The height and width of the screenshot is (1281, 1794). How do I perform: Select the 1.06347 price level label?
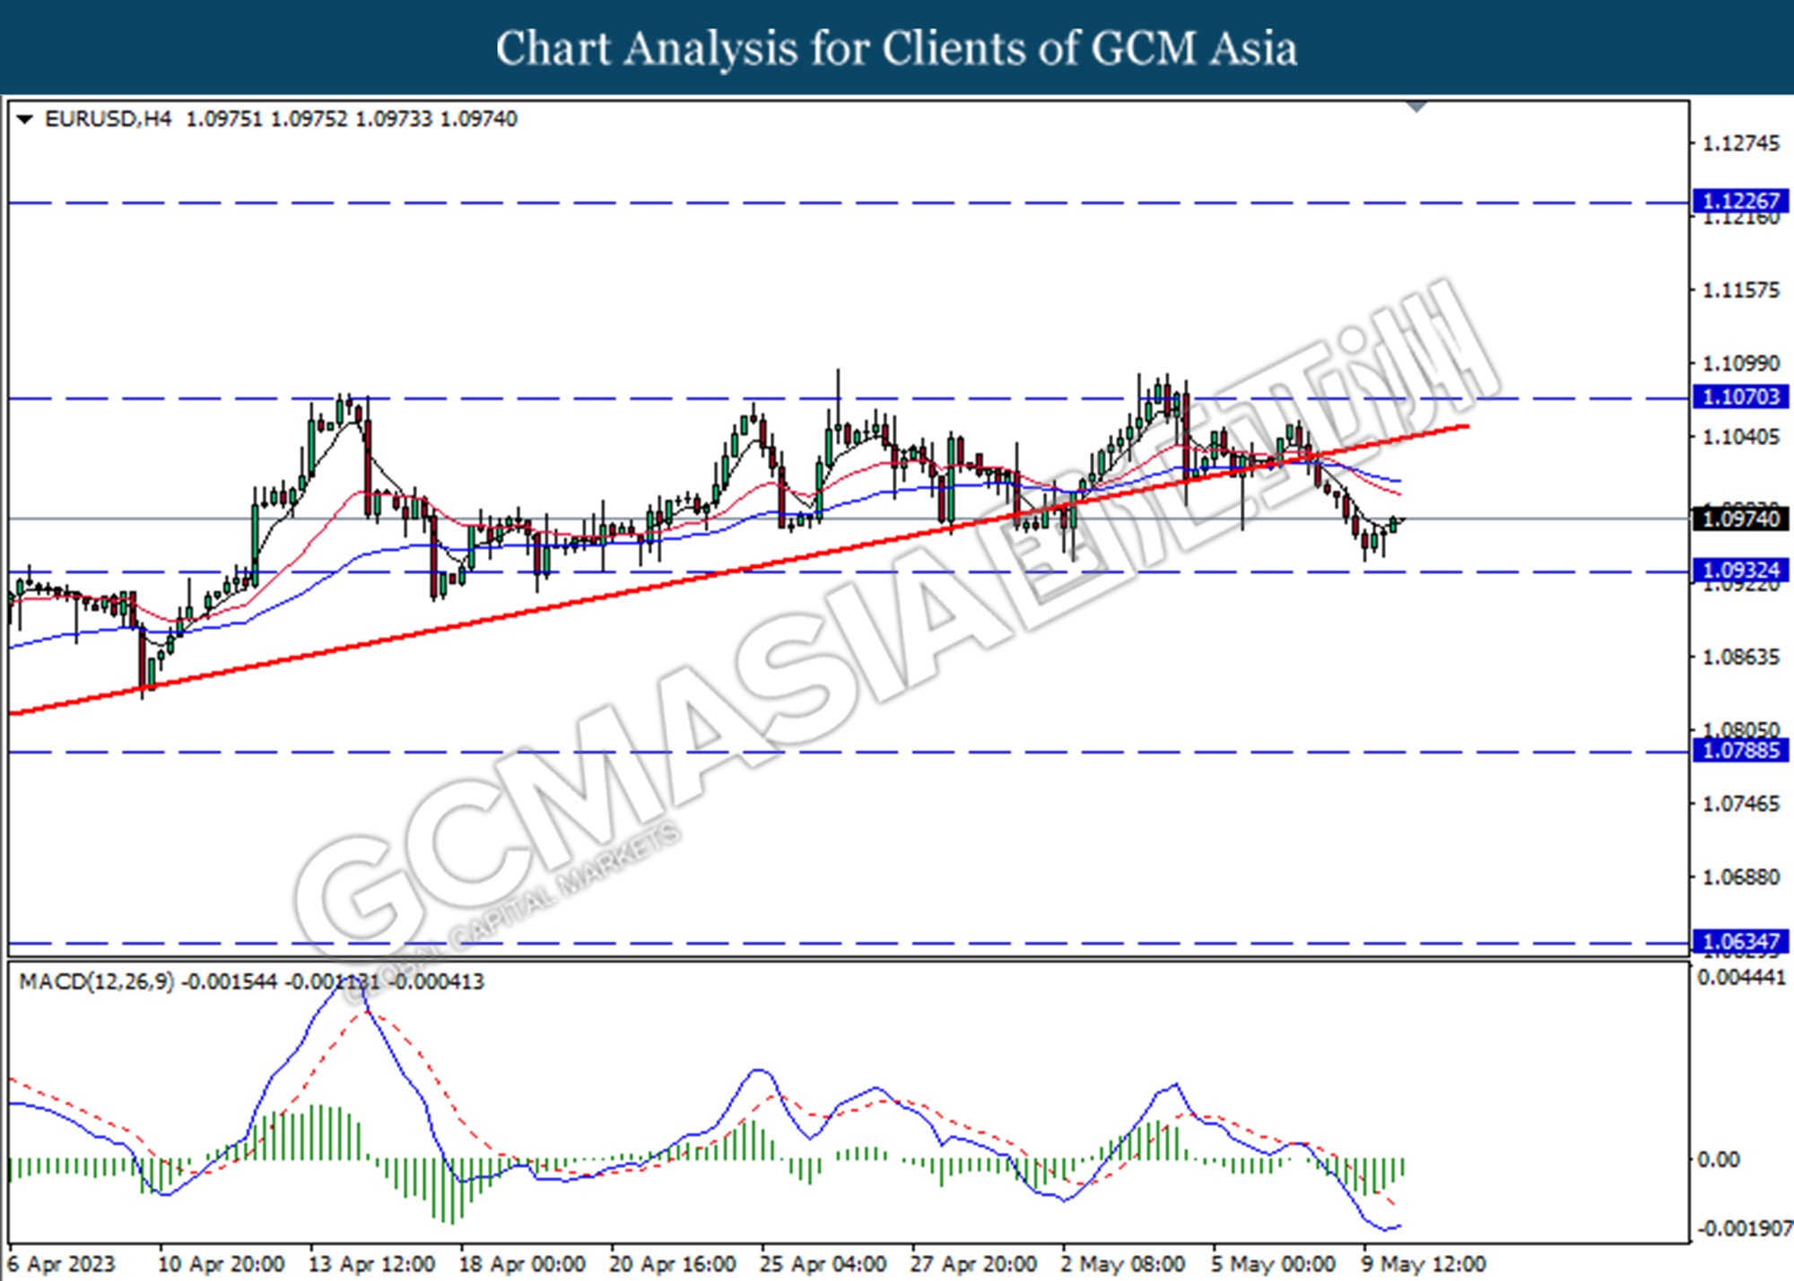click(1740, 941)
